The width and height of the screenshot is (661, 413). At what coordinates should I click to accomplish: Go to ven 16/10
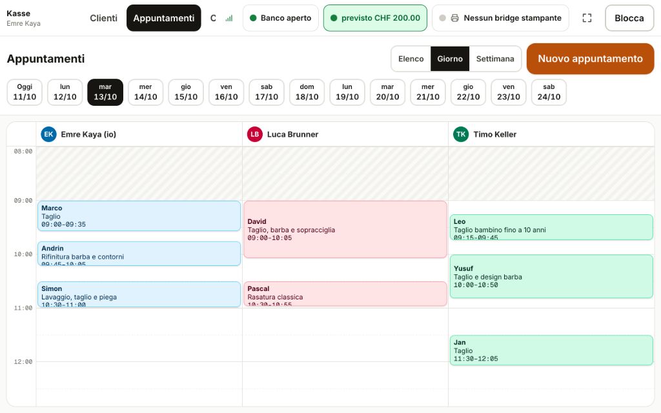pyautogui.click(x=227, y=92)
